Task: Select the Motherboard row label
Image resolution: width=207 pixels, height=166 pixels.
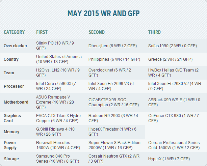Action: point(16,102)
